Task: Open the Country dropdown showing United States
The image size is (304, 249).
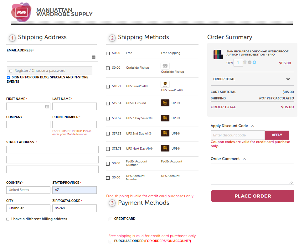Action: pos(28,190)
